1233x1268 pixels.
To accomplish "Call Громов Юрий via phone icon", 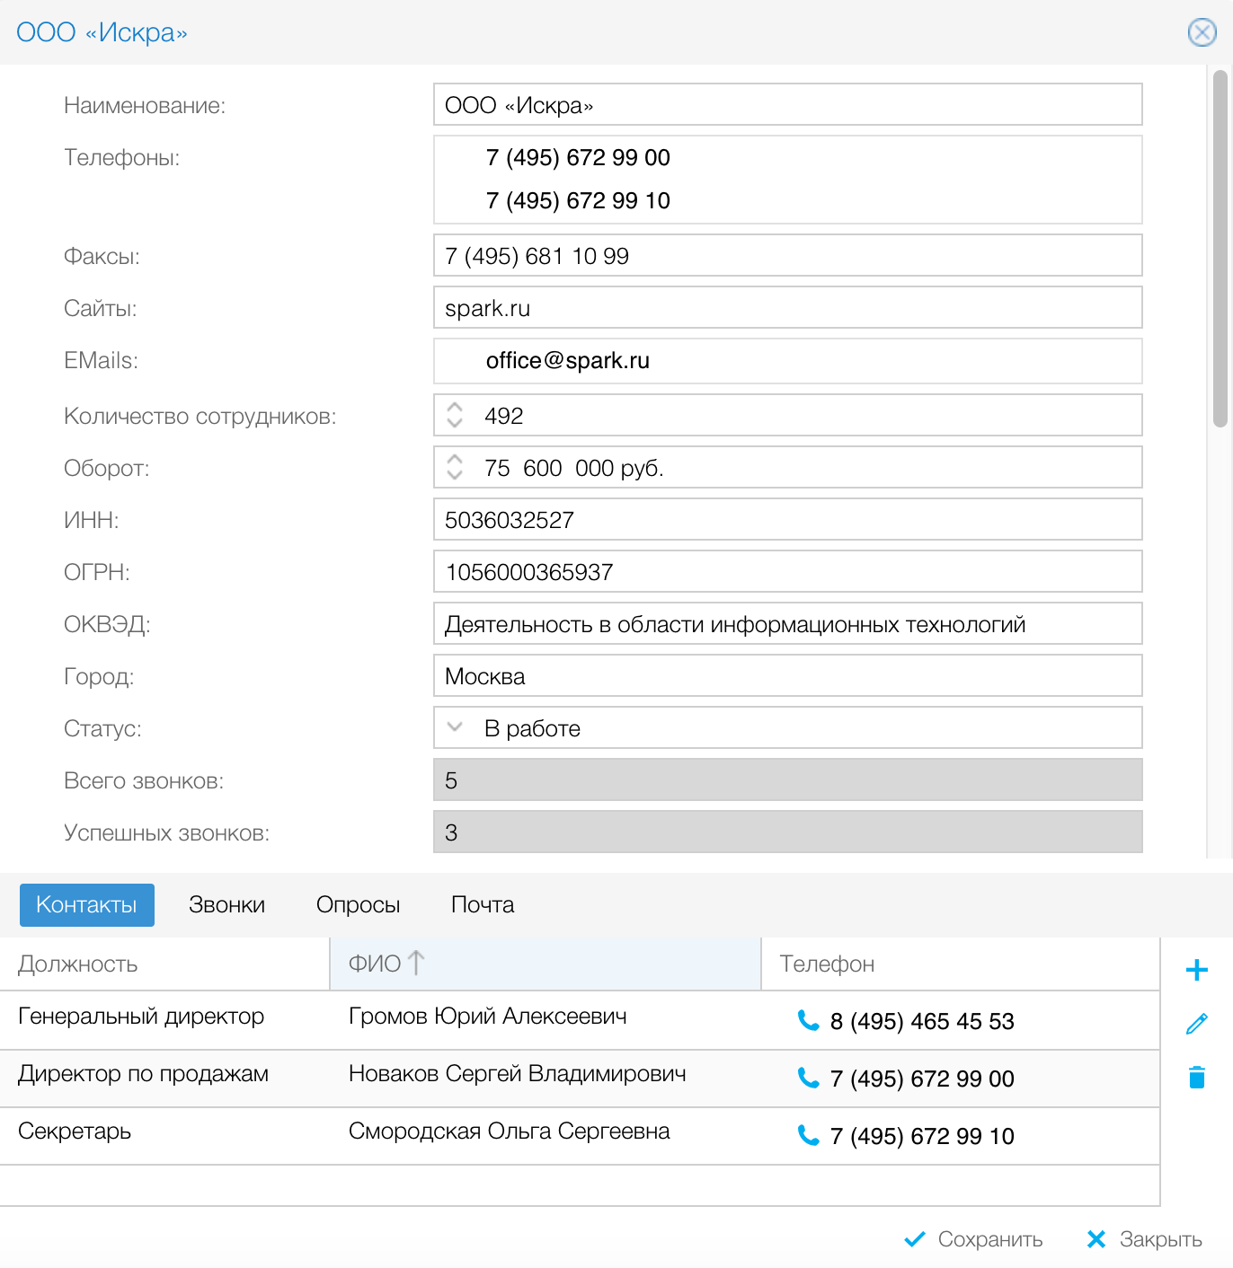I will pos(808,1020).
